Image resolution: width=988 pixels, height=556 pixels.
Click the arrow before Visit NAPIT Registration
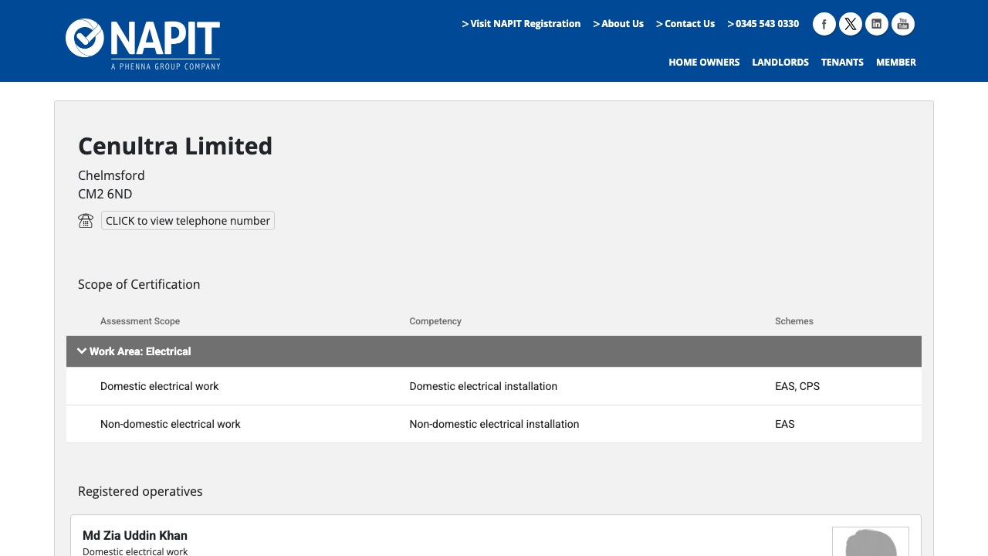tap(465, 23)
